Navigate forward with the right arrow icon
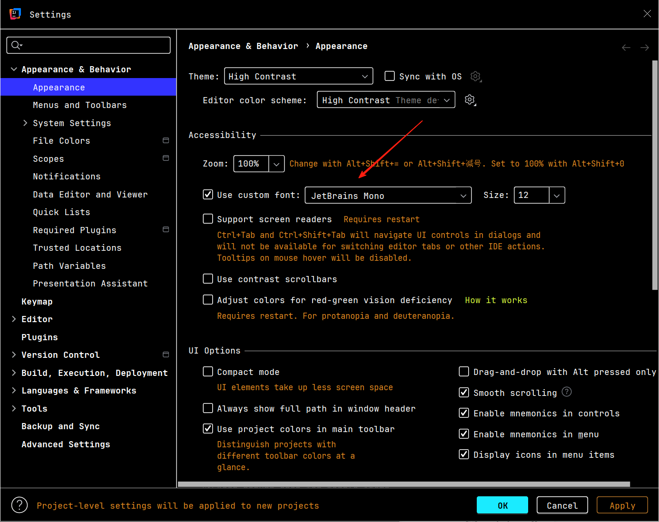Viewport: 659px width, 522px height. tap(645, 48)
